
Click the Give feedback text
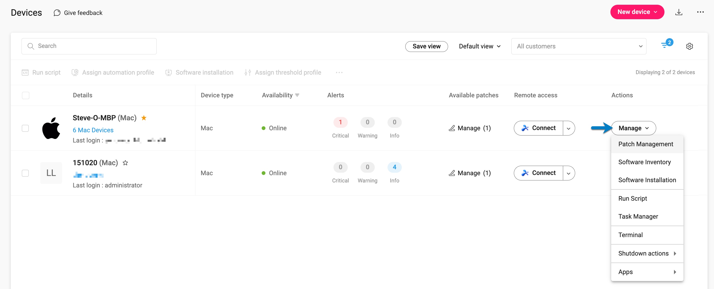(83, 13)
